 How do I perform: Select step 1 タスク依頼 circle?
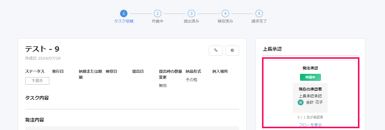(x=124, y=13)
